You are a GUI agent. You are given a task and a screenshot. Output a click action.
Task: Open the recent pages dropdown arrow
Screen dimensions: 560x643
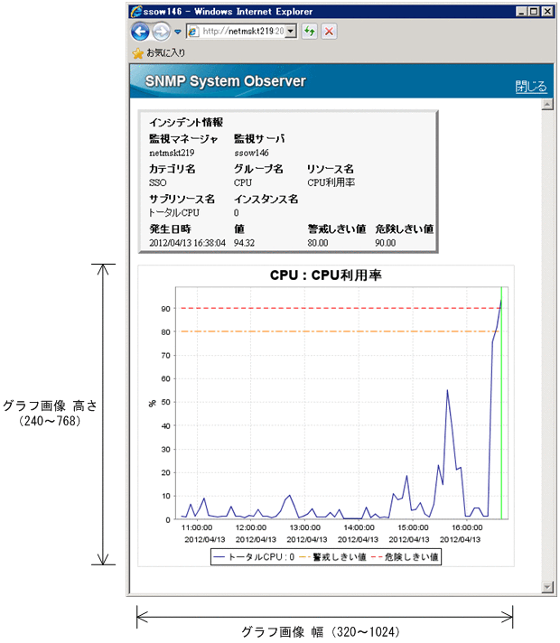pyautogui.click(x=178, y=32)
